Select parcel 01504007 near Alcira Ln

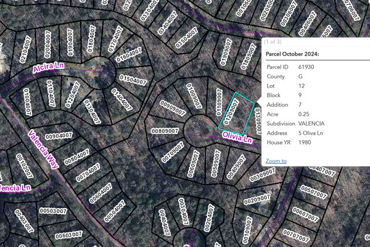132,80
